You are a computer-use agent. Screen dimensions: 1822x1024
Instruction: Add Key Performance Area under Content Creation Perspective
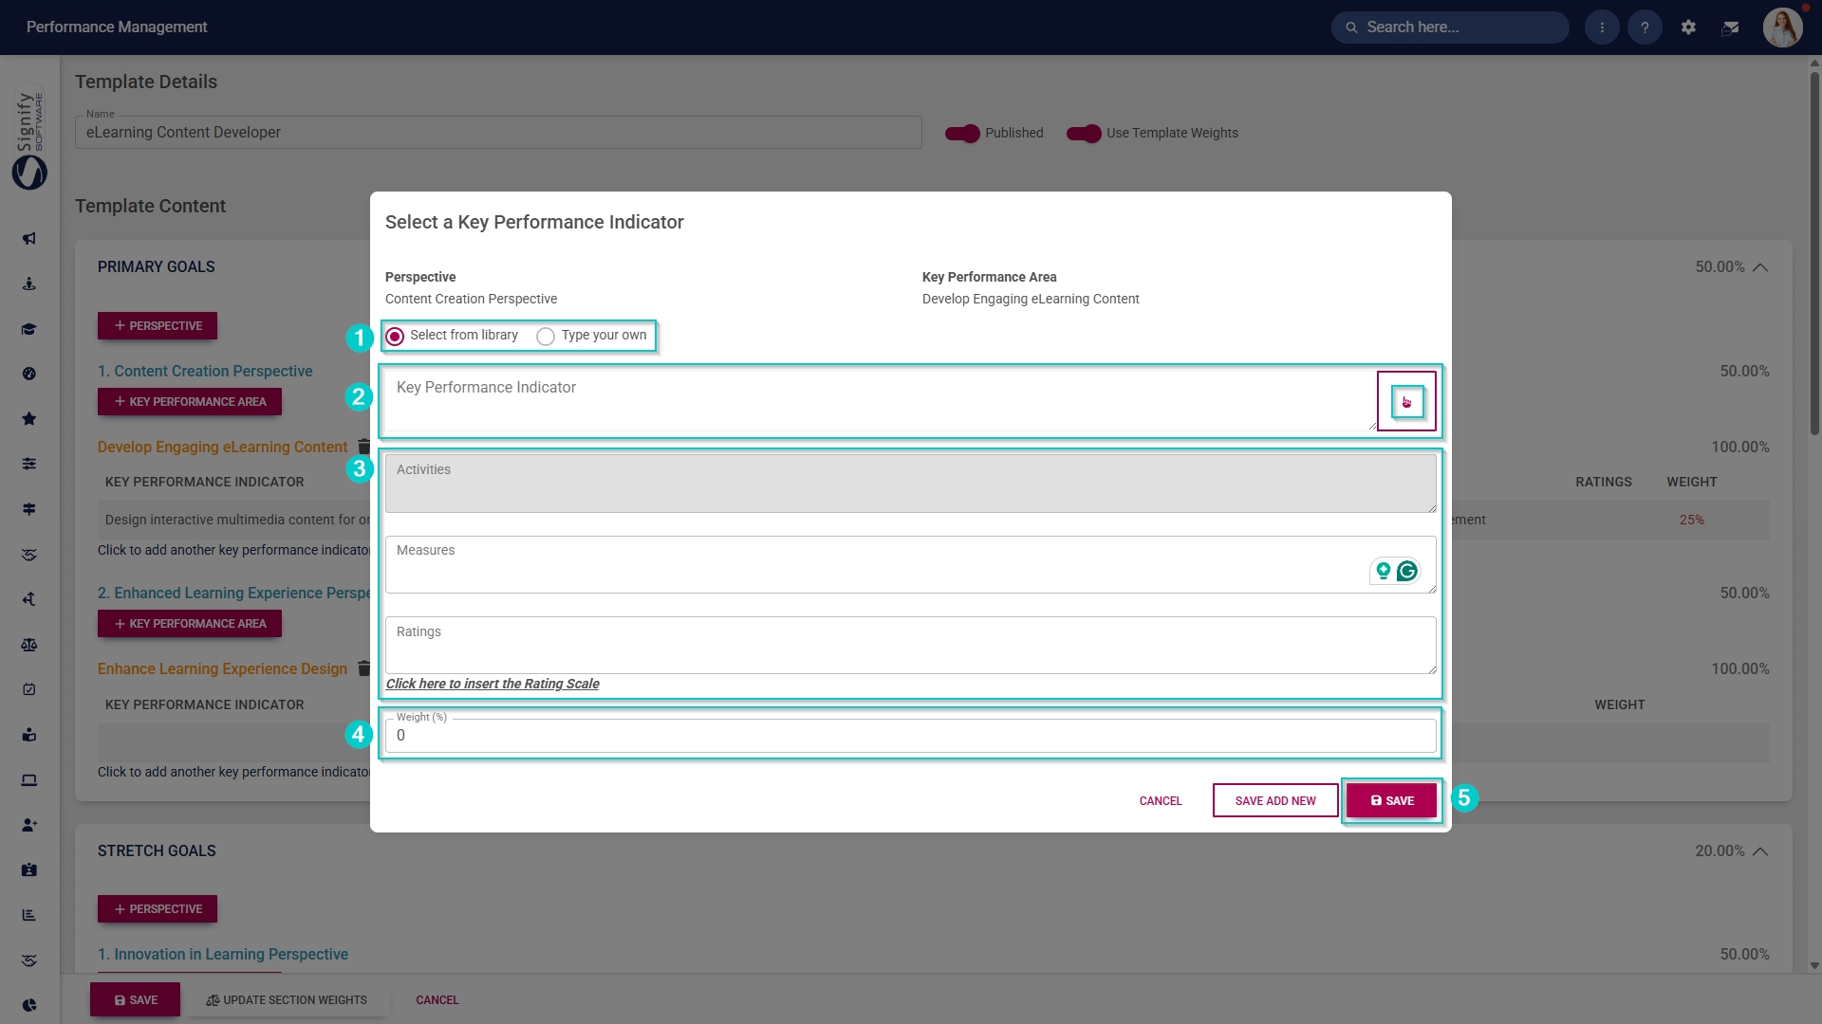pyautogui.click(x=190, y=402)
